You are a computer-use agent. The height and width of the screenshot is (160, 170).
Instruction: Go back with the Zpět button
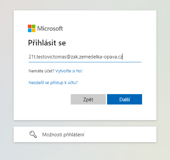88,99
